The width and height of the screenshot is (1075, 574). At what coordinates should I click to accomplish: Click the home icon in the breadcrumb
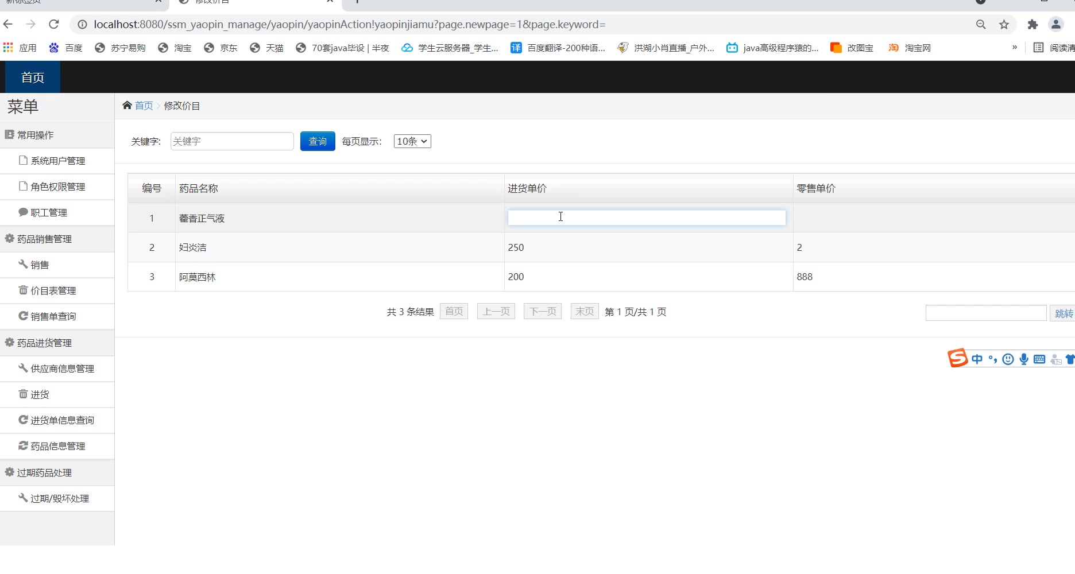coord(127,105)
